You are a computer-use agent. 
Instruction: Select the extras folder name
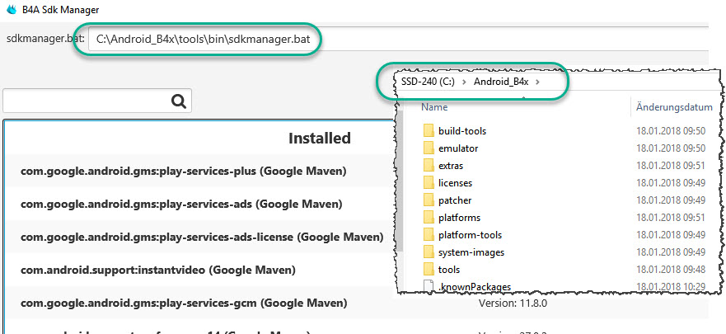coord(451,166)
